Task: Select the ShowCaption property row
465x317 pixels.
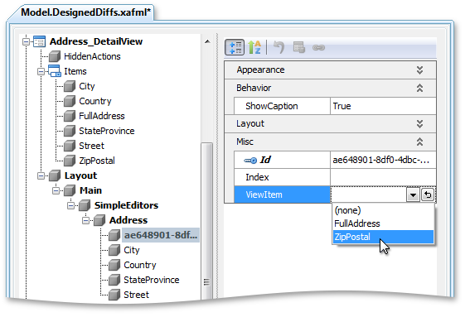Action: (335, 106)
